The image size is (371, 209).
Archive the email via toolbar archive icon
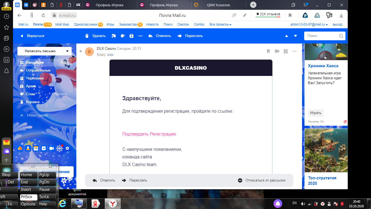pyautogui.click(x=131, y=36)
